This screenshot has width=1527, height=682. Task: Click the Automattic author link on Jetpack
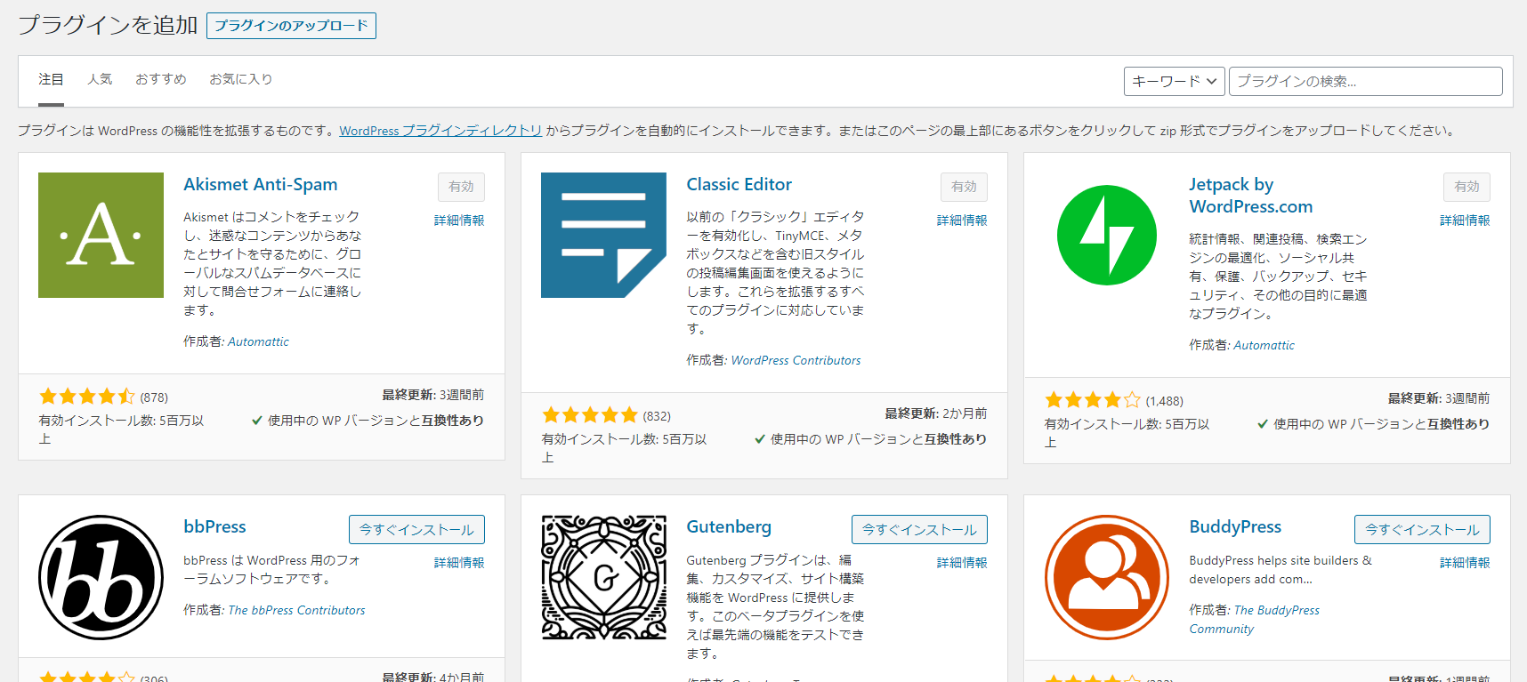pos(1264,345)
